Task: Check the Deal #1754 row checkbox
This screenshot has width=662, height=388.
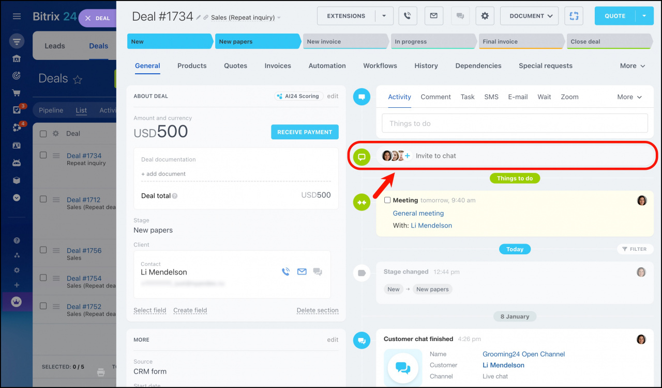Action: [x=43, y=278]
